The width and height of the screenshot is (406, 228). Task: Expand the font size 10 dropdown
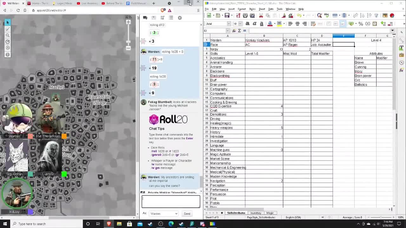[x=240, y=24]
